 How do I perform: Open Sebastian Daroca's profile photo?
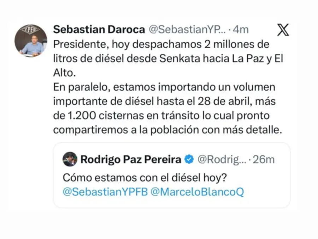[31, 40]
